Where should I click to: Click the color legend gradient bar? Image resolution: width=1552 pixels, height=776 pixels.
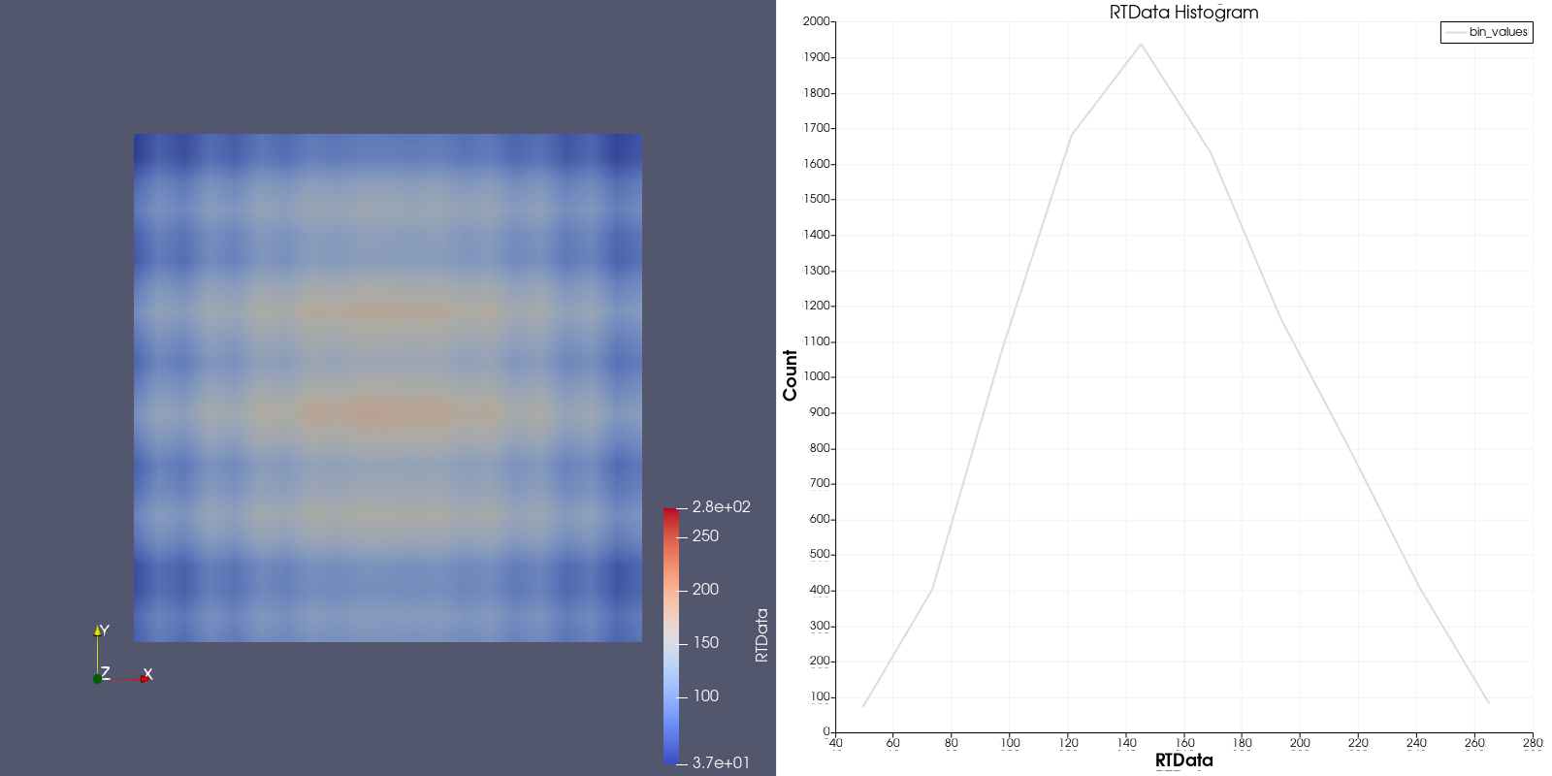coord(670,635)
